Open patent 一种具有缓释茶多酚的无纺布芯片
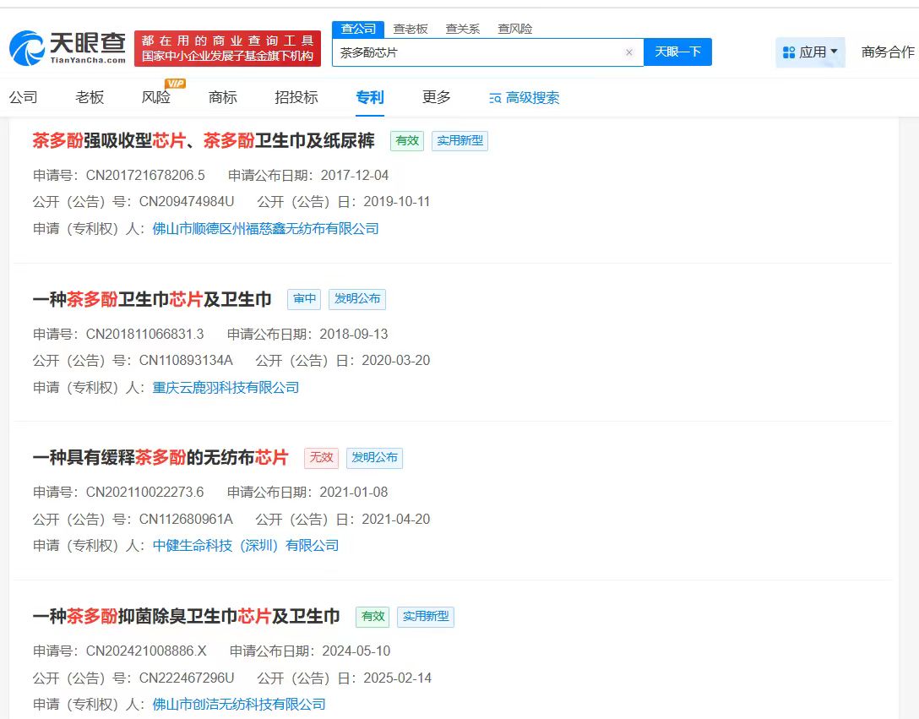This screenshot has height=719, width=919. pos(160,457)
